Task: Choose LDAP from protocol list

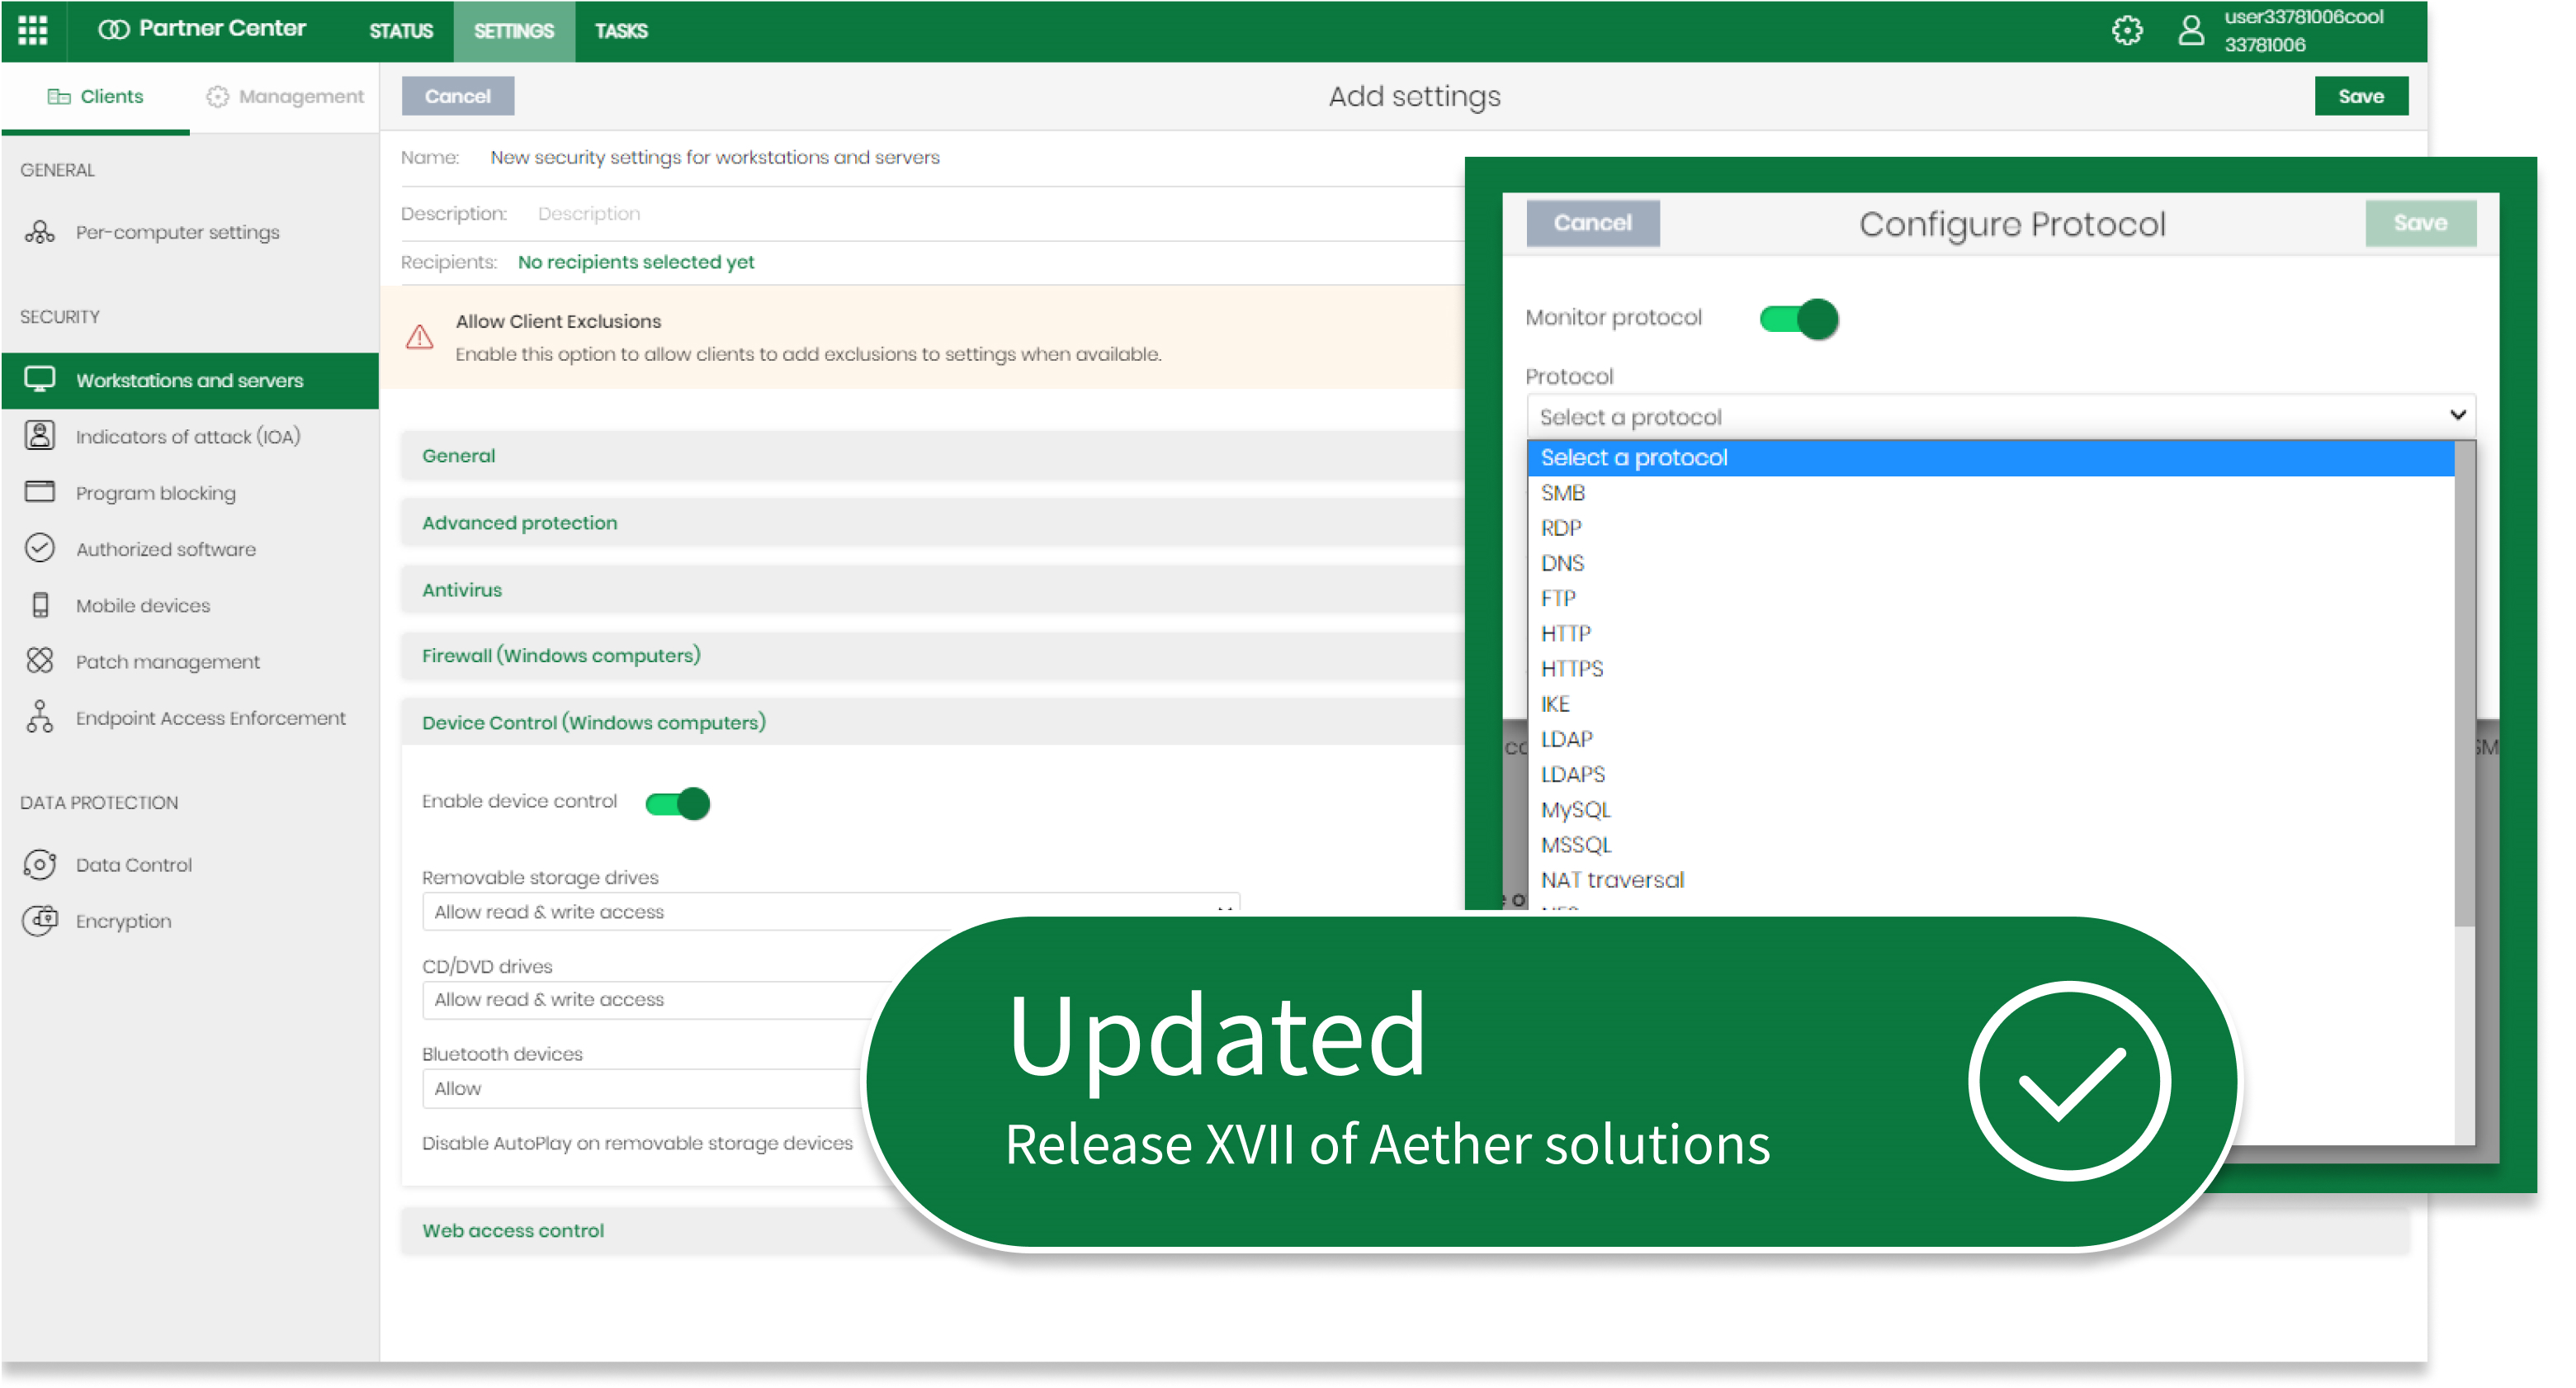Action: [1990, 738]
